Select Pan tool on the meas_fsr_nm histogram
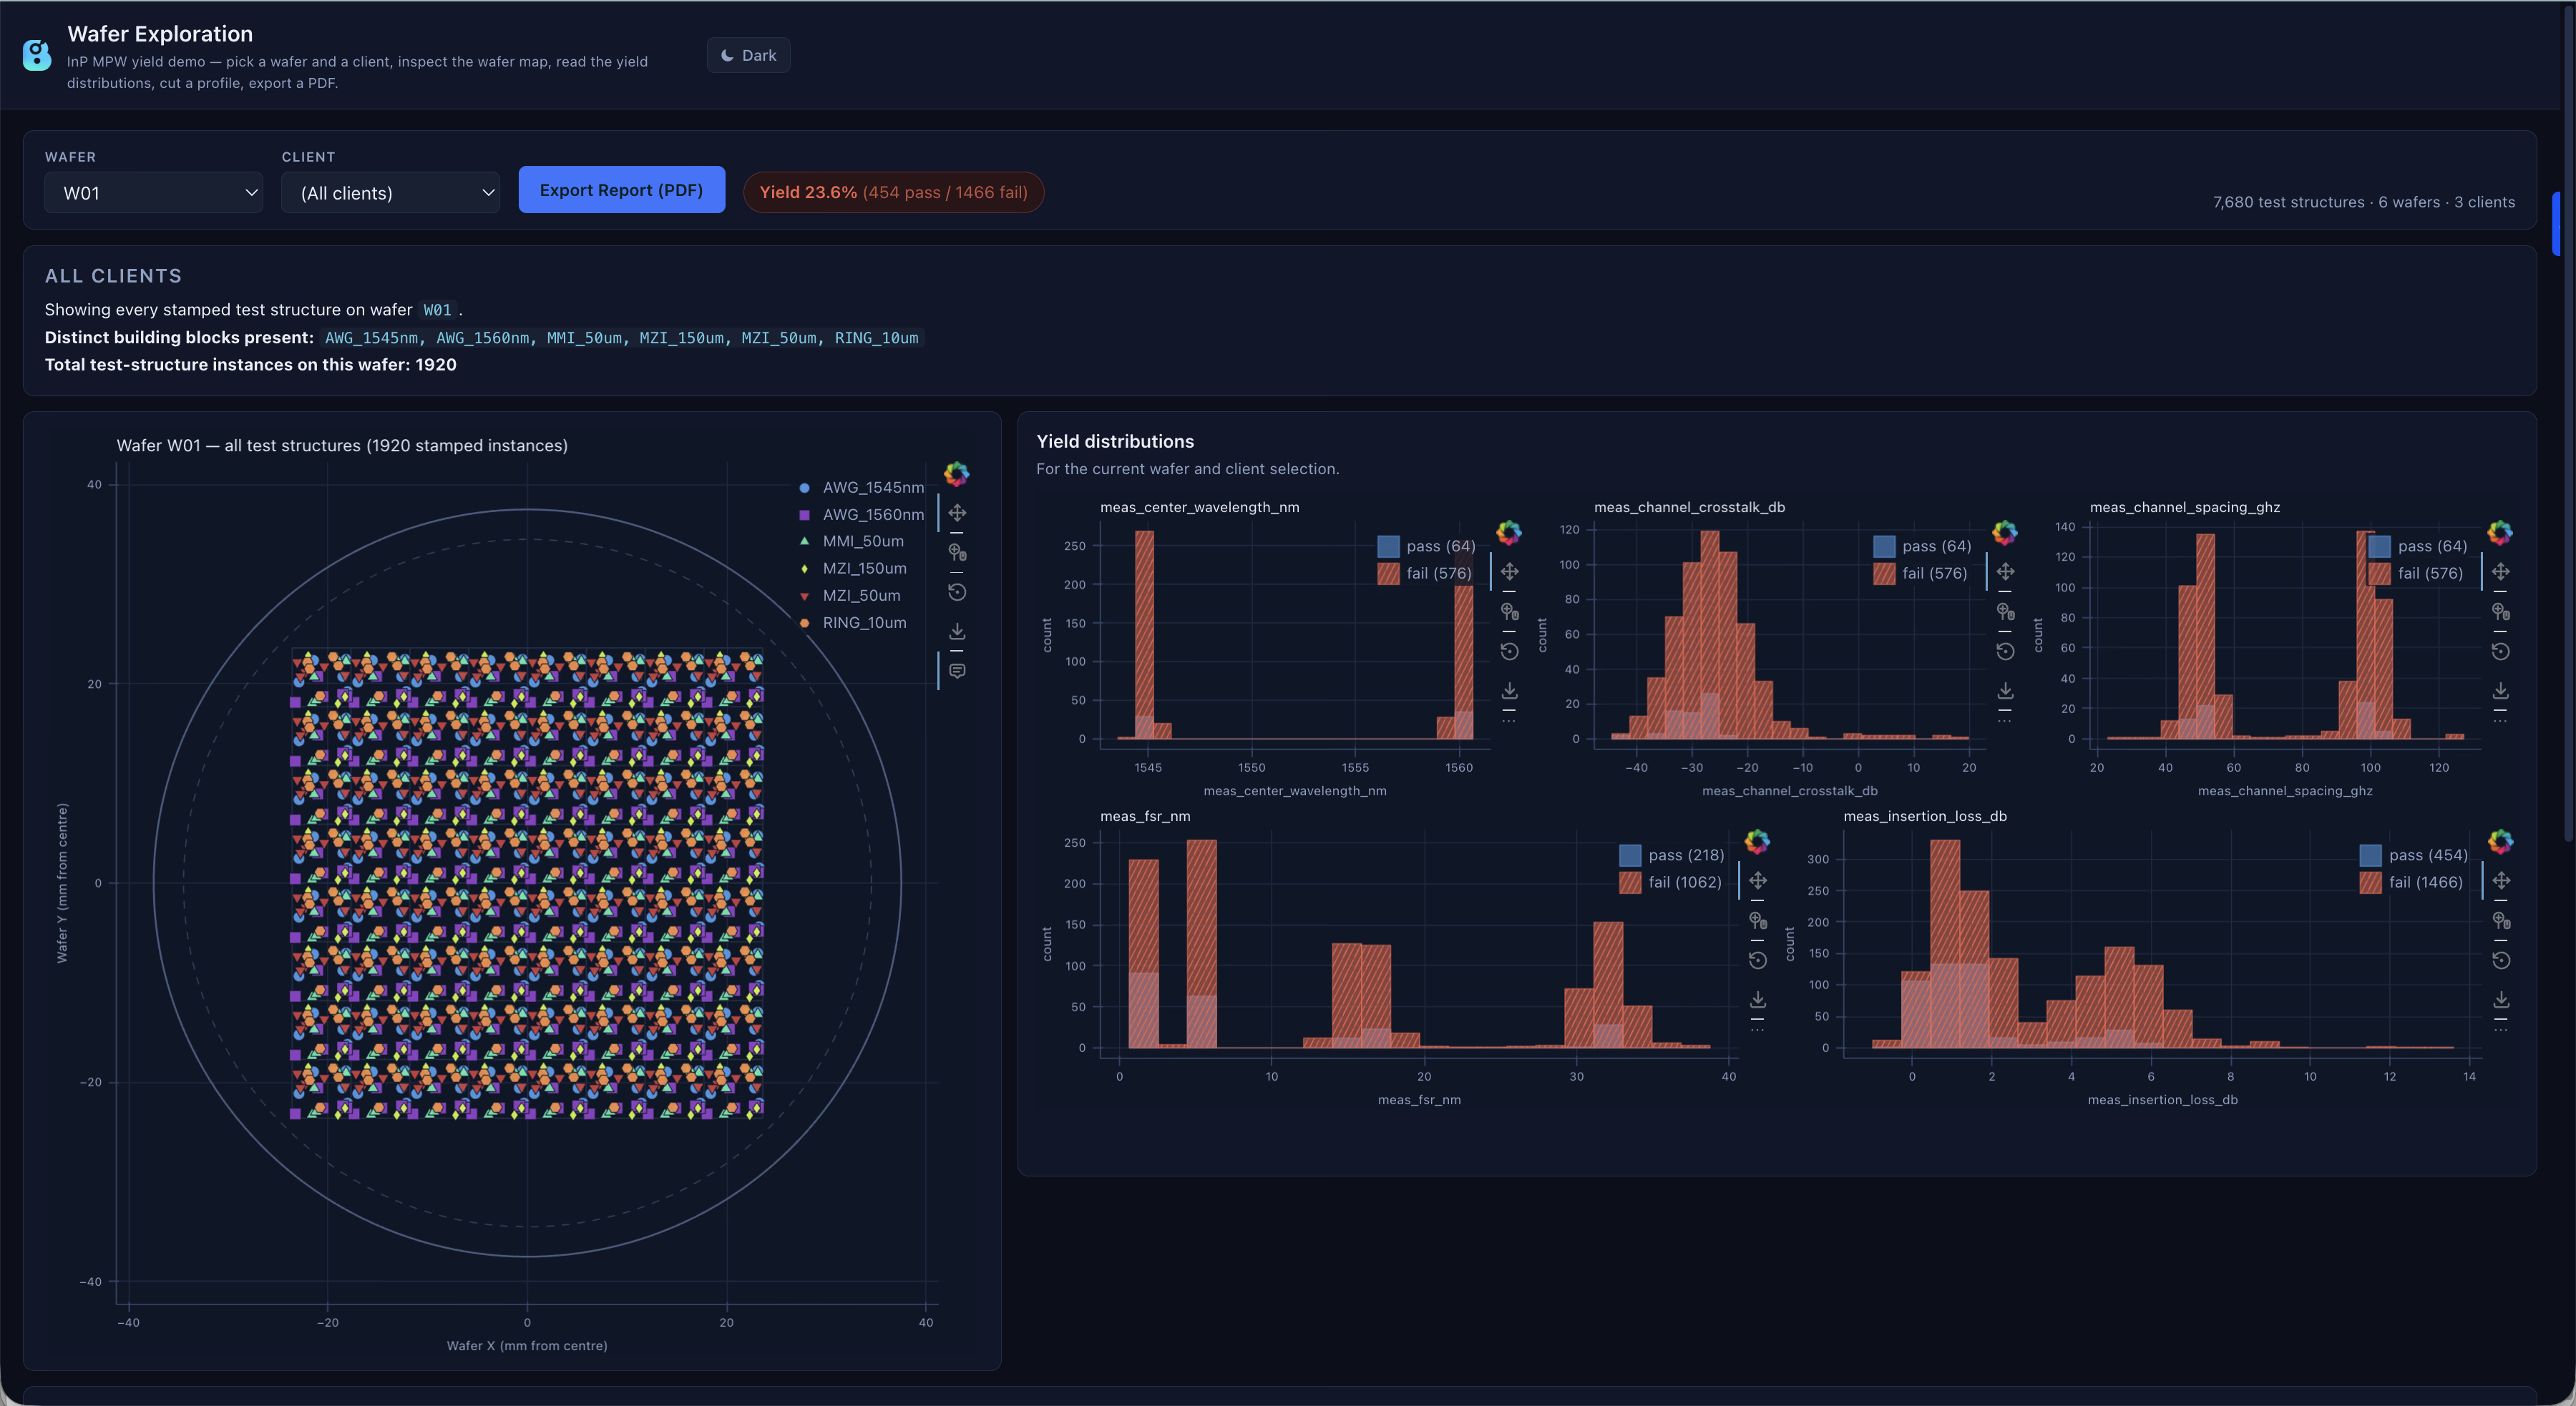This screenshot has height=1406, width=2576. (1758, 880)
